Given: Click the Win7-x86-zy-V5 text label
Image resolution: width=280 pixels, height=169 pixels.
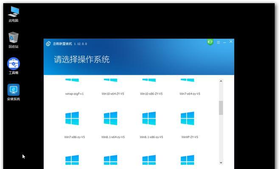Looking at the screenshot, I should point(75,137).
